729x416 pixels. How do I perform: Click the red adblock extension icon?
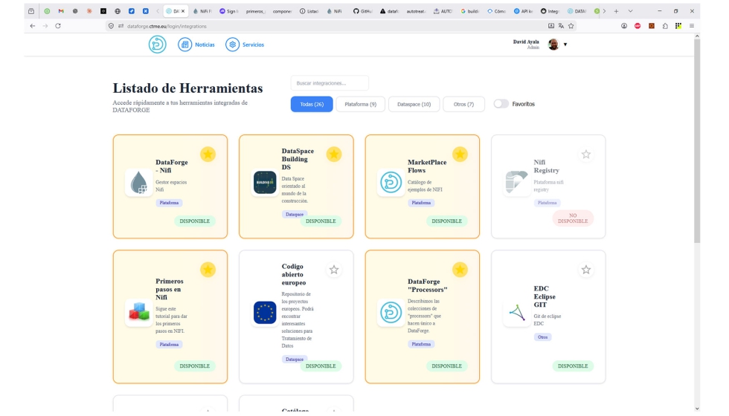[x=638, y=26]
